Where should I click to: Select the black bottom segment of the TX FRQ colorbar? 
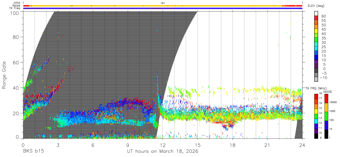(x=316, y=136)
